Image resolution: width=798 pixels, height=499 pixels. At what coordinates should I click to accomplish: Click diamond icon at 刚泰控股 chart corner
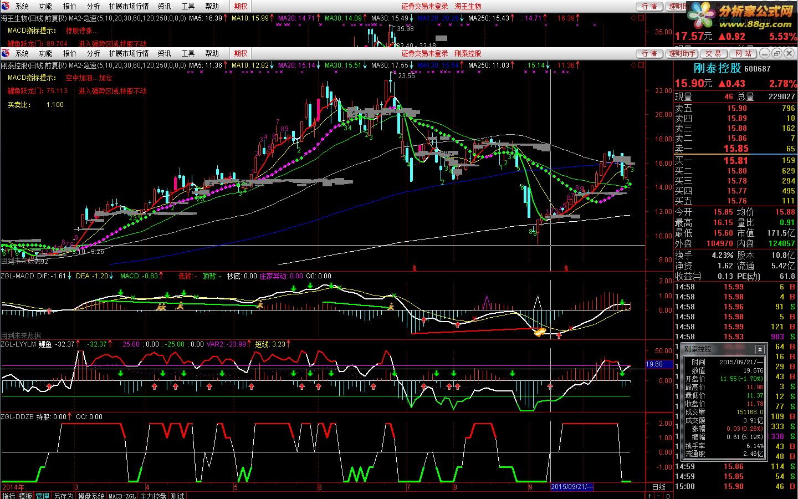coord(634,65)
